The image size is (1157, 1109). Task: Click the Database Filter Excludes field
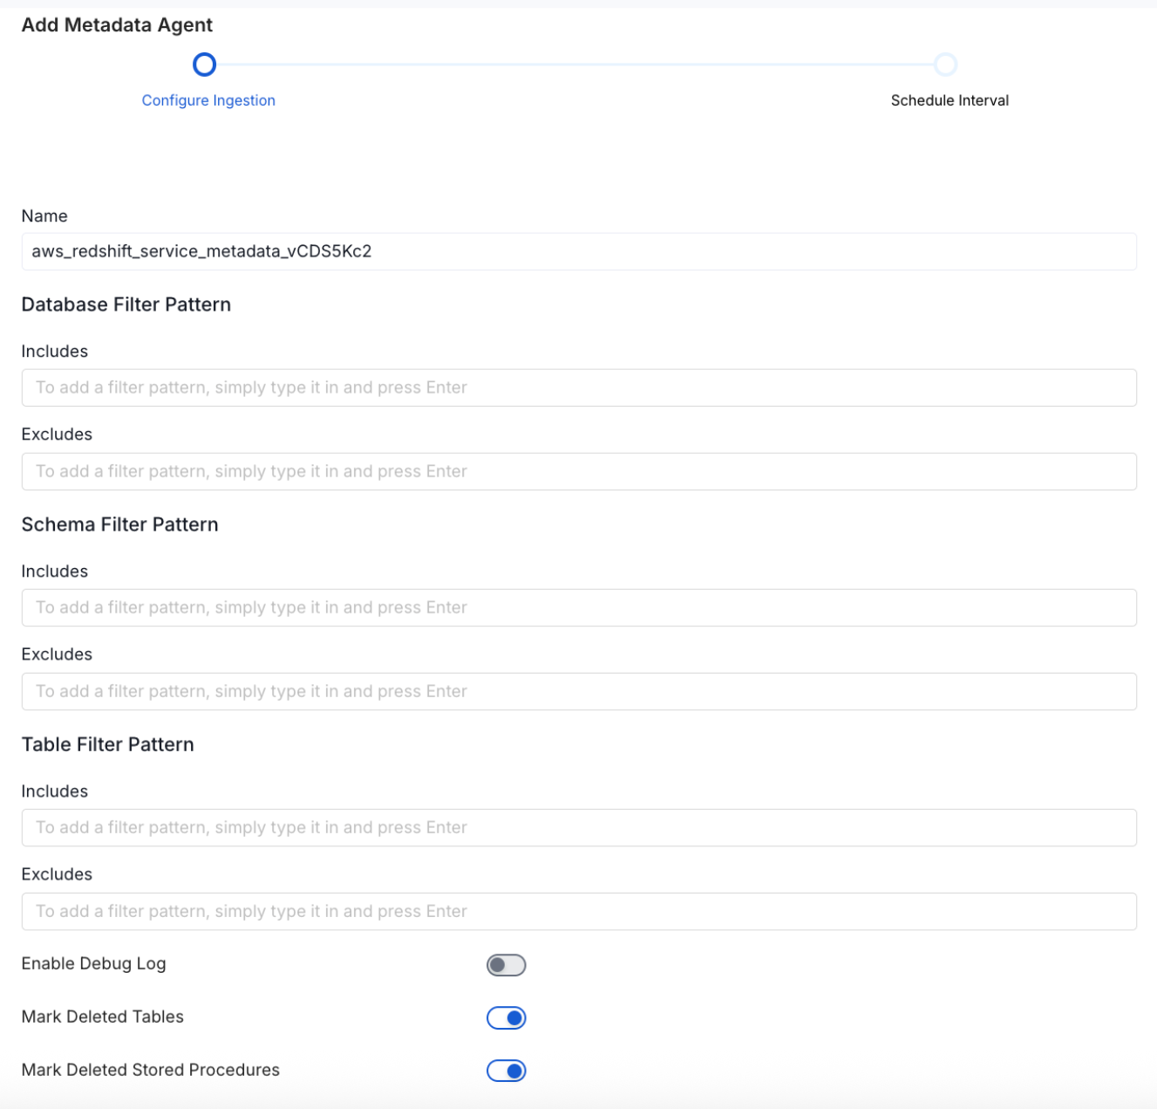click(x=578, y=471)
